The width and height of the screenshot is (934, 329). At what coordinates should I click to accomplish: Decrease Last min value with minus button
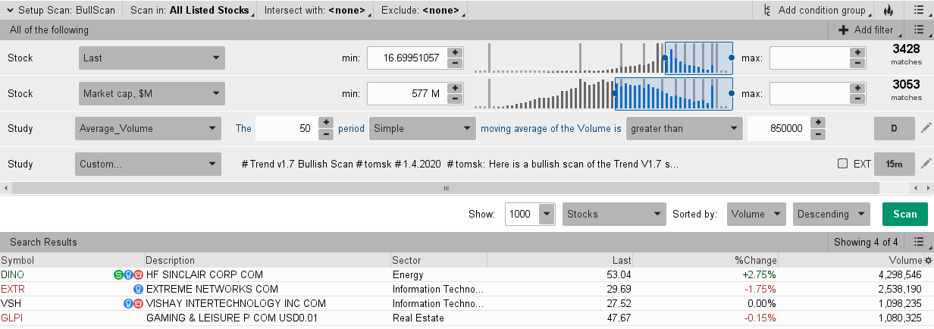point(455,64)
